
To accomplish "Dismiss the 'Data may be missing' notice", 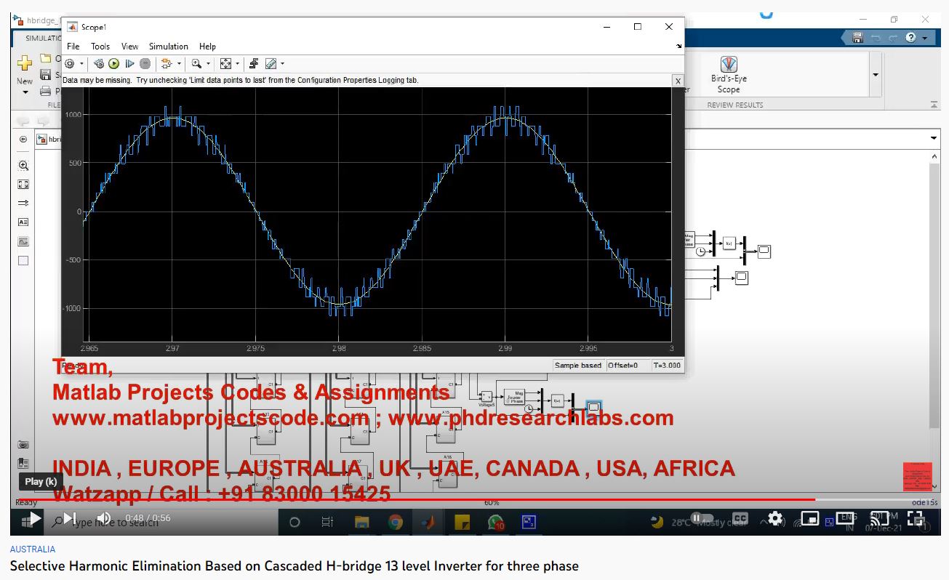I will click(678, 81).
